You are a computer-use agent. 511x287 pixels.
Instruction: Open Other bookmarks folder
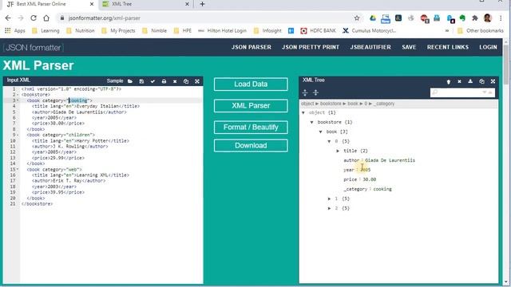[x=481, y=30]
